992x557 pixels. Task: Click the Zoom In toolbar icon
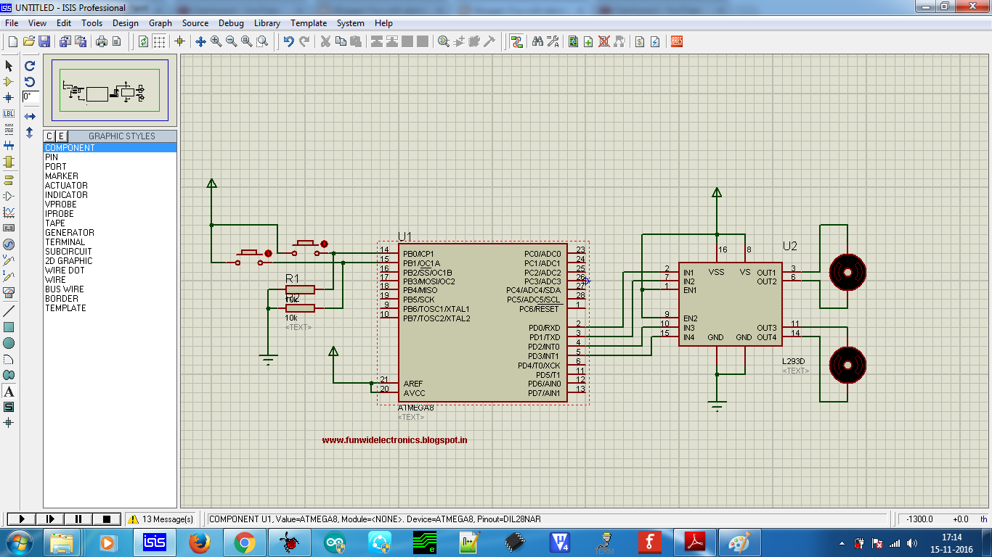click(x=216, y=41)
